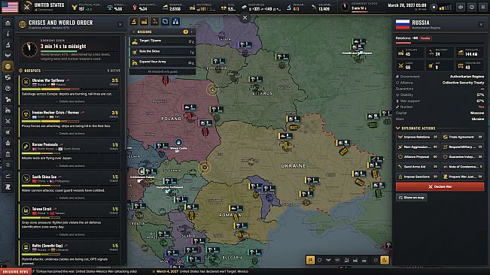Viewport: 490px width, 275px height.
Task: Click Russia's Military stat tile
Action: (x=440, y=52)
